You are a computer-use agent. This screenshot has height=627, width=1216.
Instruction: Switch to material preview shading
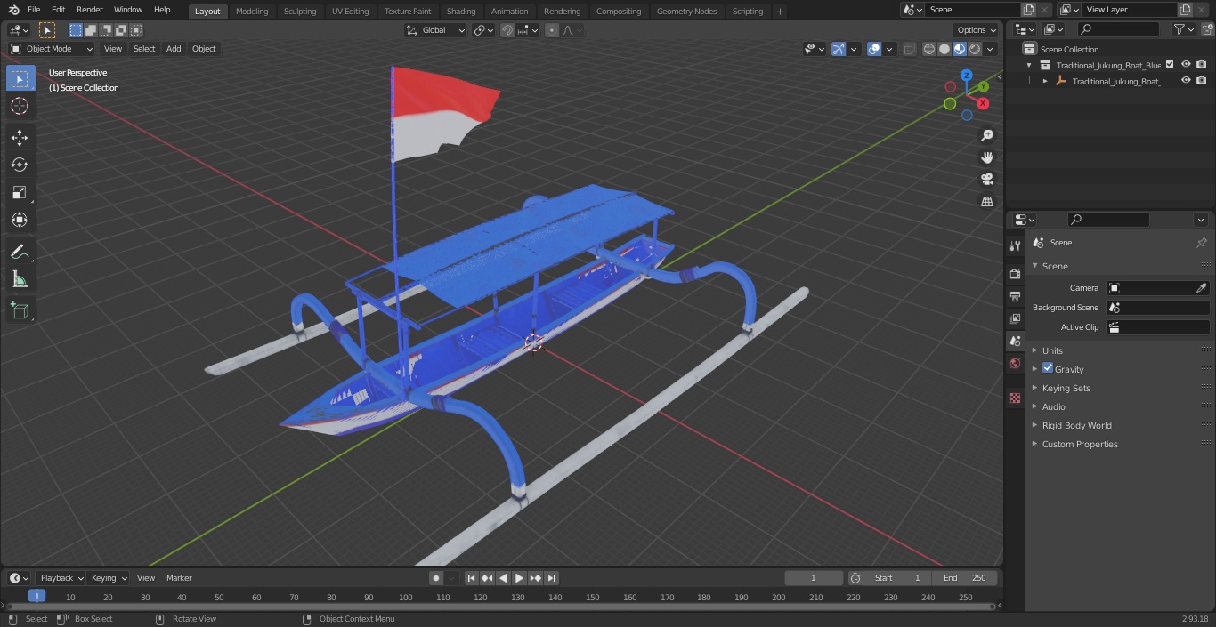pyautogui.click(x=960, y=49)
